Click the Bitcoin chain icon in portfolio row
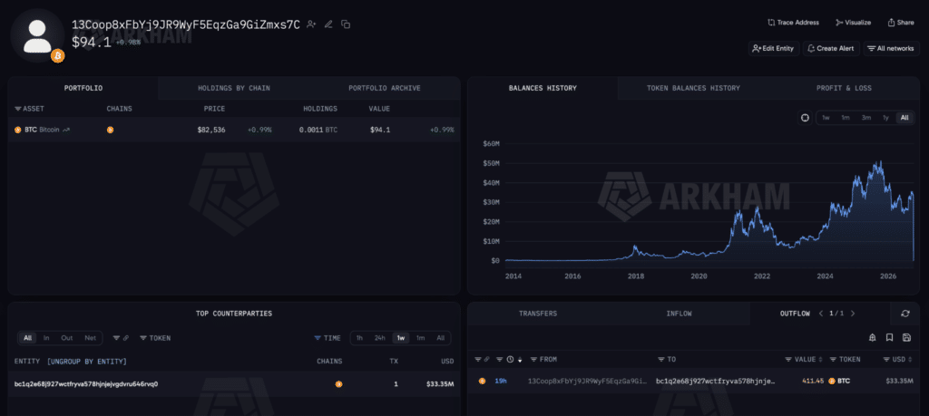The image size is (929, 416). [x=110, y=130]
